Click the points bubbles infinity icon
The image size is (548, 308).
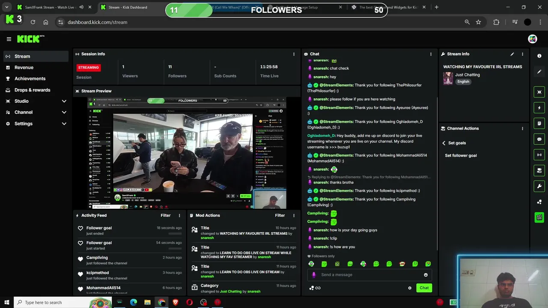pyautogui.click(x=315, y=288)
